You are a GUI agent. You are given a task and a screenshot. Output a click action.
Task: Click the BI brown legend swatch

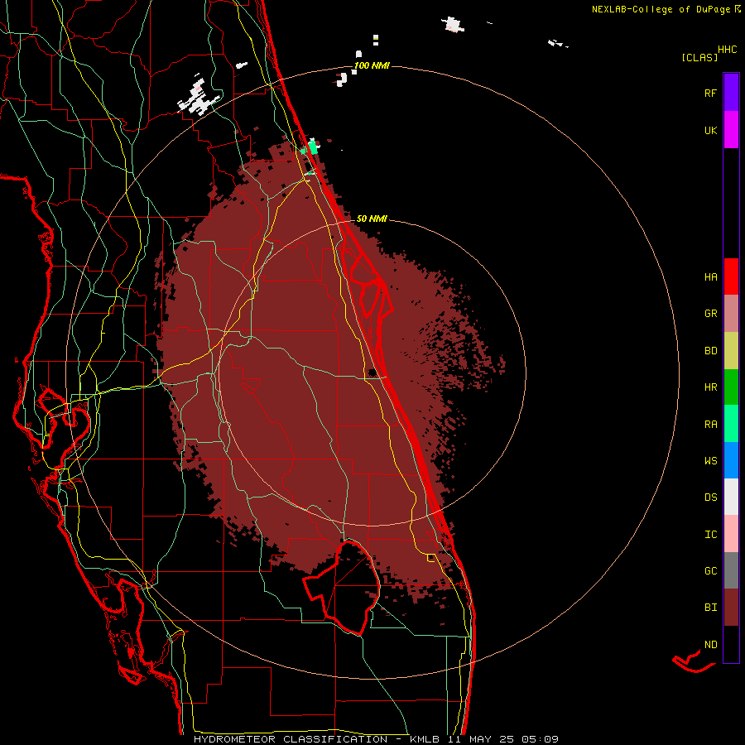731,608
